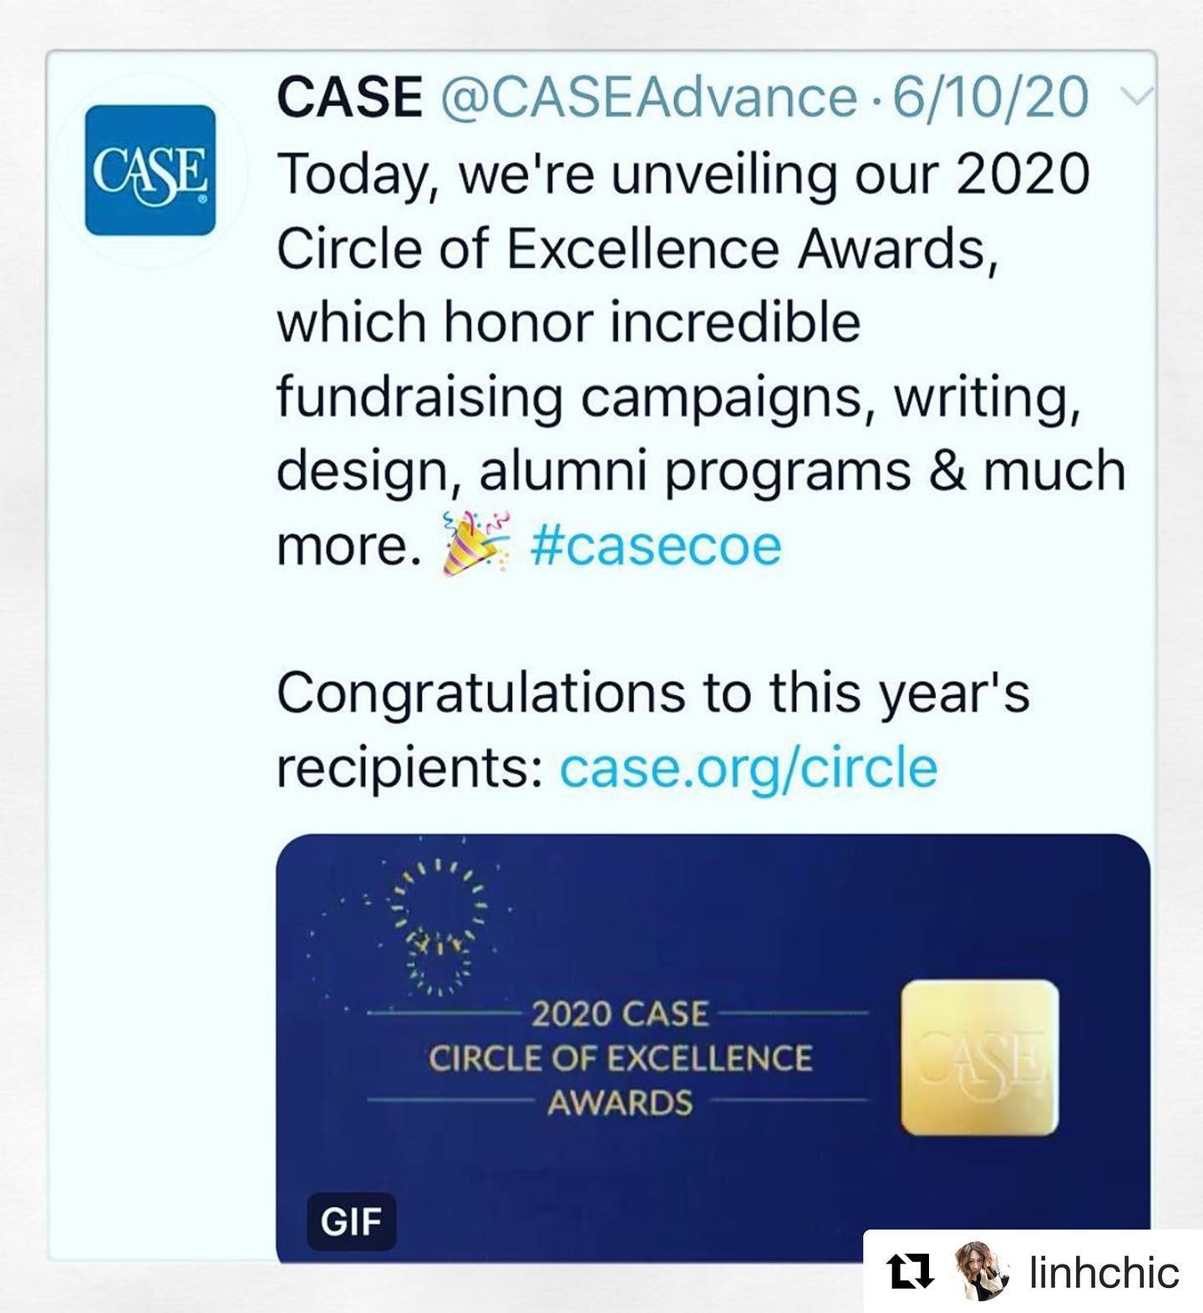Click the "AWARDS" text in the GIF

[x=620, y=1103]
